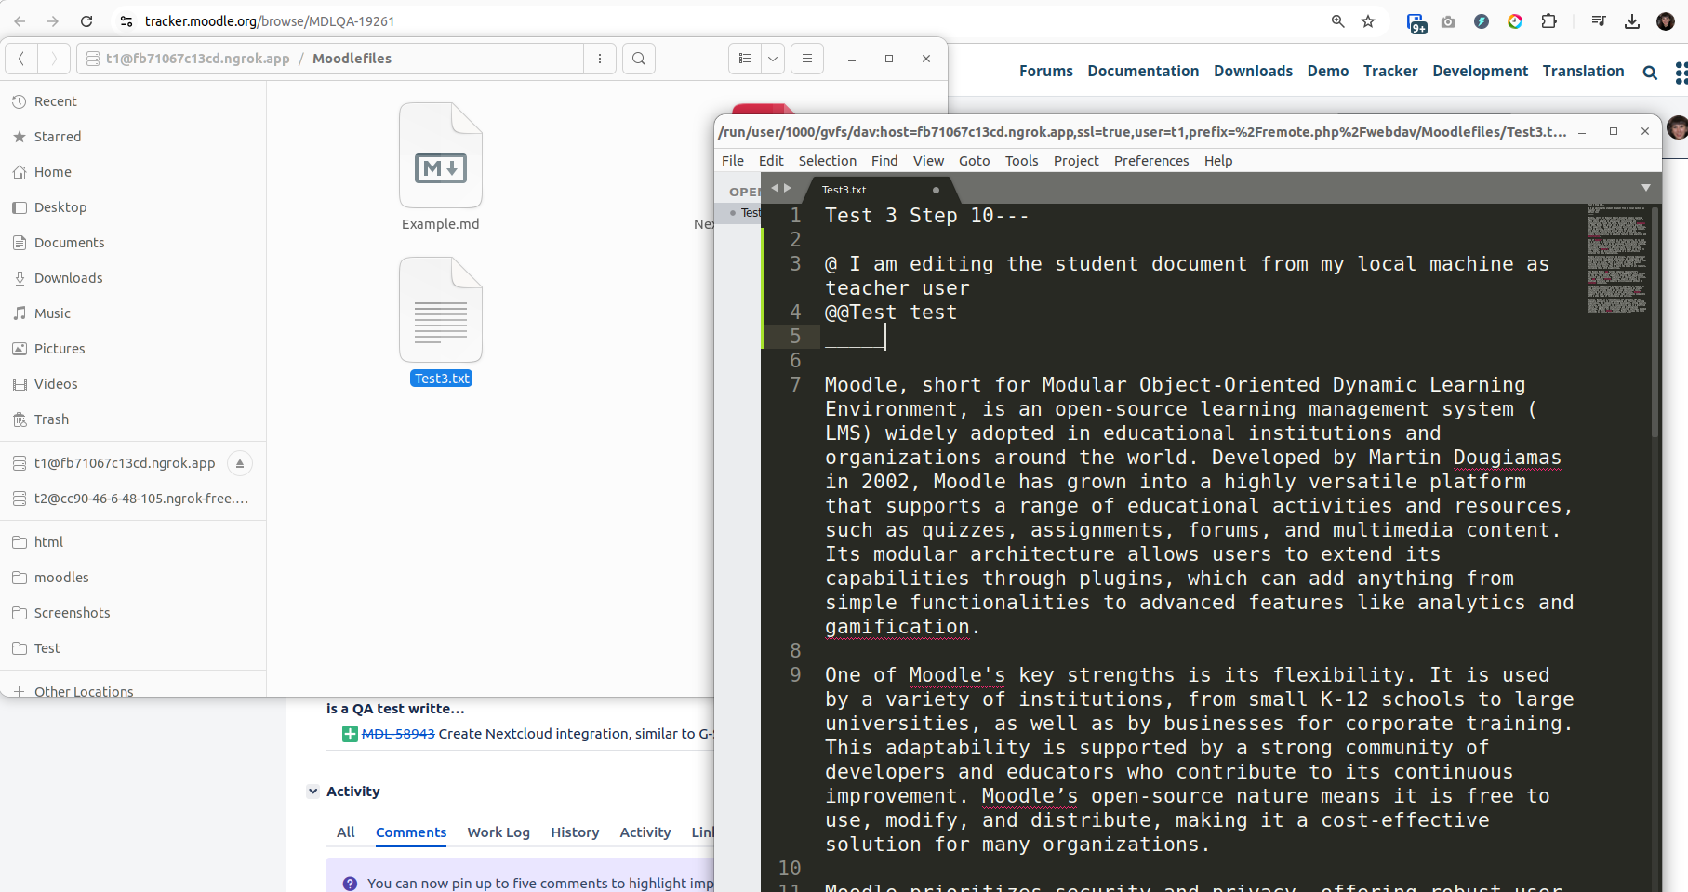The width and height of the screenshot is (1688, 892).
Task: Open Sublime Find menu
Action: (x=884, y=161)
